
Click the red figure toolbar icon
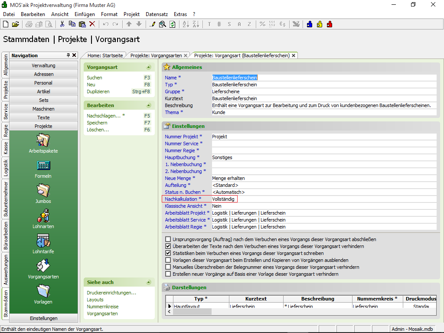point(330,24)
